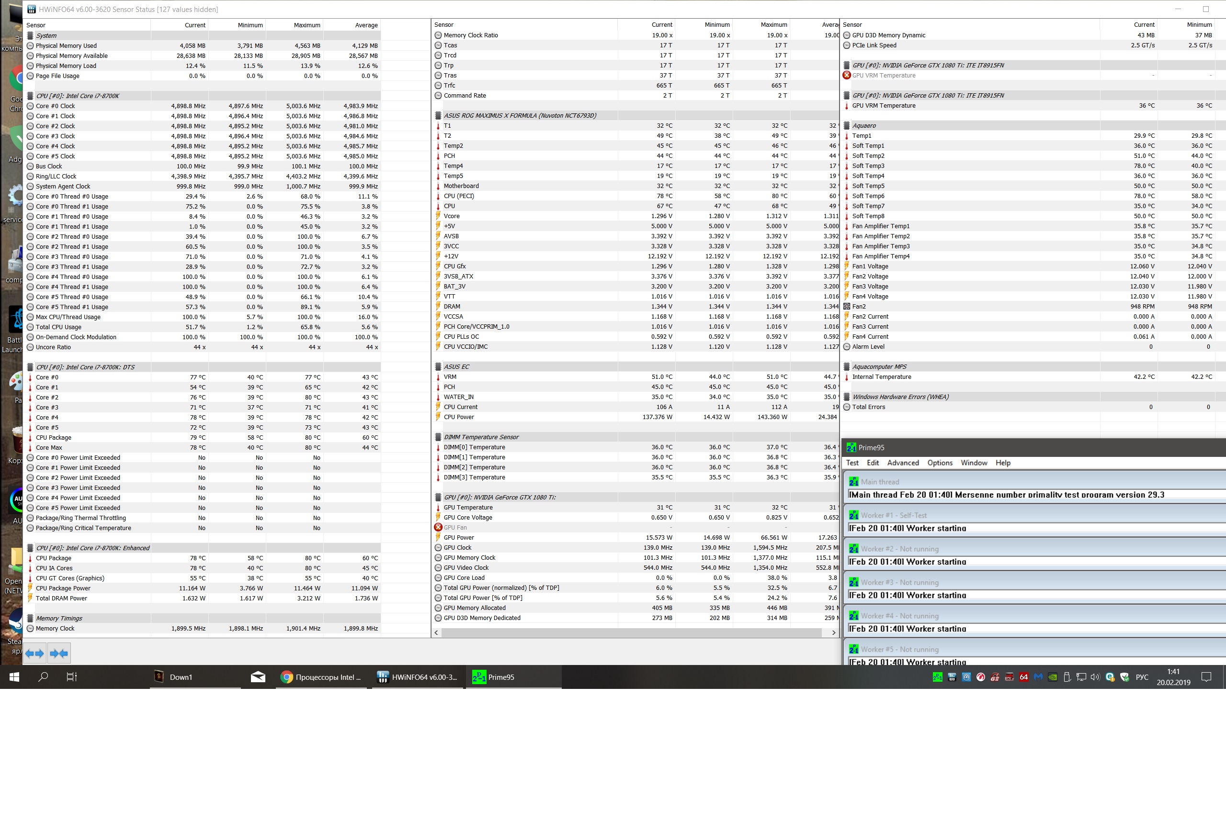This screenshot has width=1226, height=820.
Task: Select the "BAT_3V" voltage row
Action: click(x=636, y=287)
